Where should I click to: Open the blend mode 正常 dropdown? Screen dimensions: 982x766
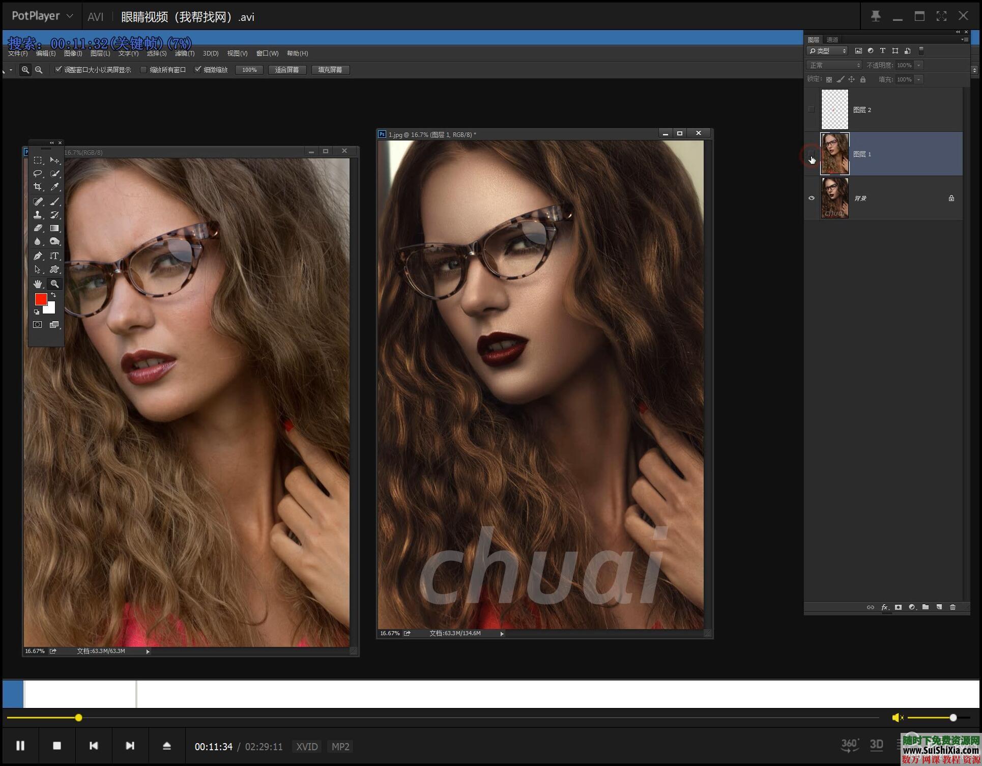point(834,65)
